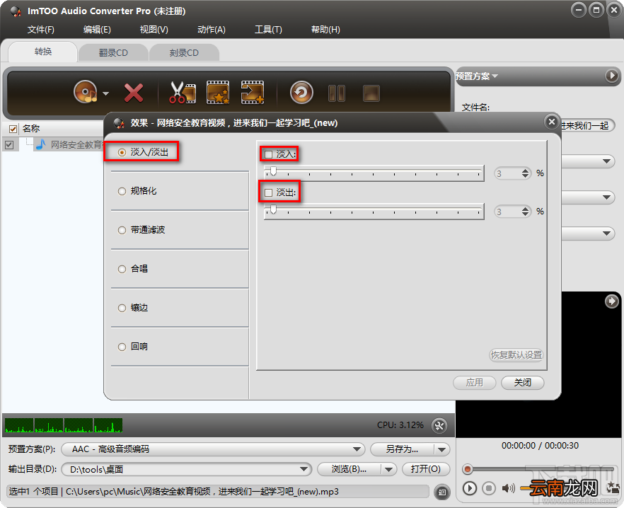624x508 pixels.
Task: Open the 另存为 split arrow
Action: pos(441,449)
